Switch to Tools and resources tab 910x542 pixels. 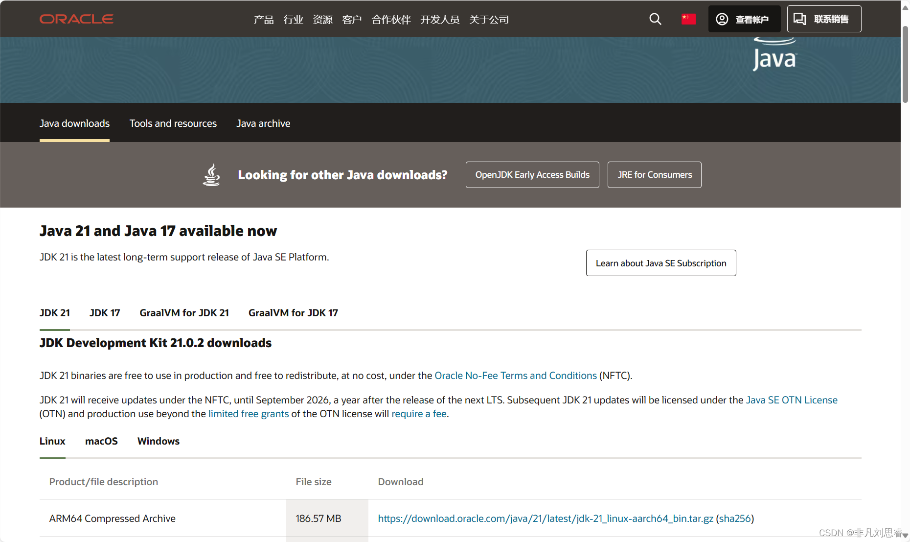click(x=173, y=123)
